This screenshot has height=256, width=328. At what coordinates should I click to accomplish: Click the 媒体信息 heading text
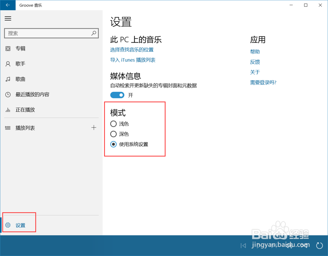point(126,76)
